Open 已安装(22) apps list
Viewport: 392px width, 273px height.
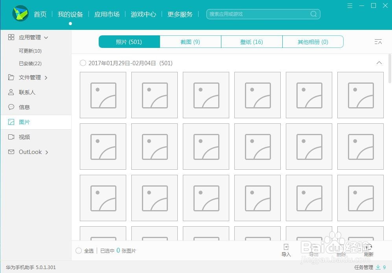click(30, 64)
